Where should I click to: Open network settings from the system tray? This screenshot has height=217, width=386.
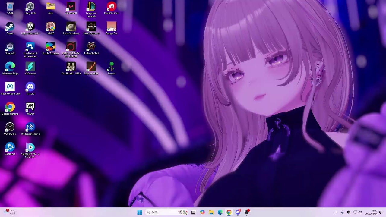click(x=355, y=212)
